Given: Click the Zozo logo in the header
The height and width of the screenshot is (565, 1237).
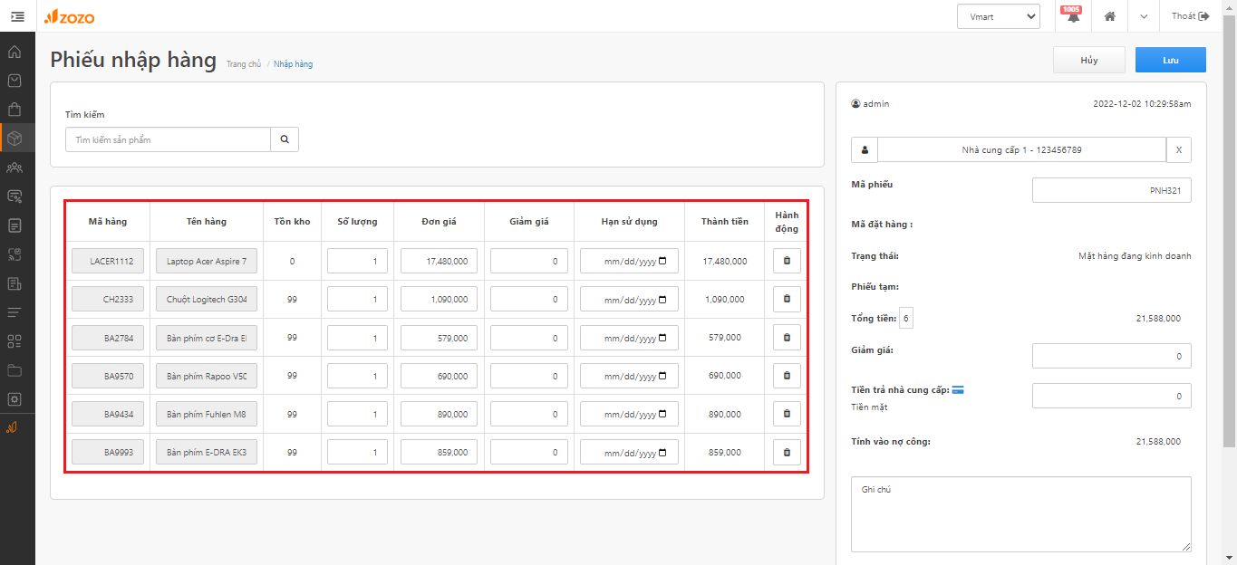Looking at the screenshot, I should 70,16.
